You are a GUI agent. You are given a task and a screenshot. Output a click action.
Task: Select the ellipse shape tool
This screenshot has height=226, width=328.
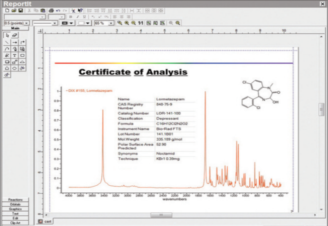tap(14, 68)
